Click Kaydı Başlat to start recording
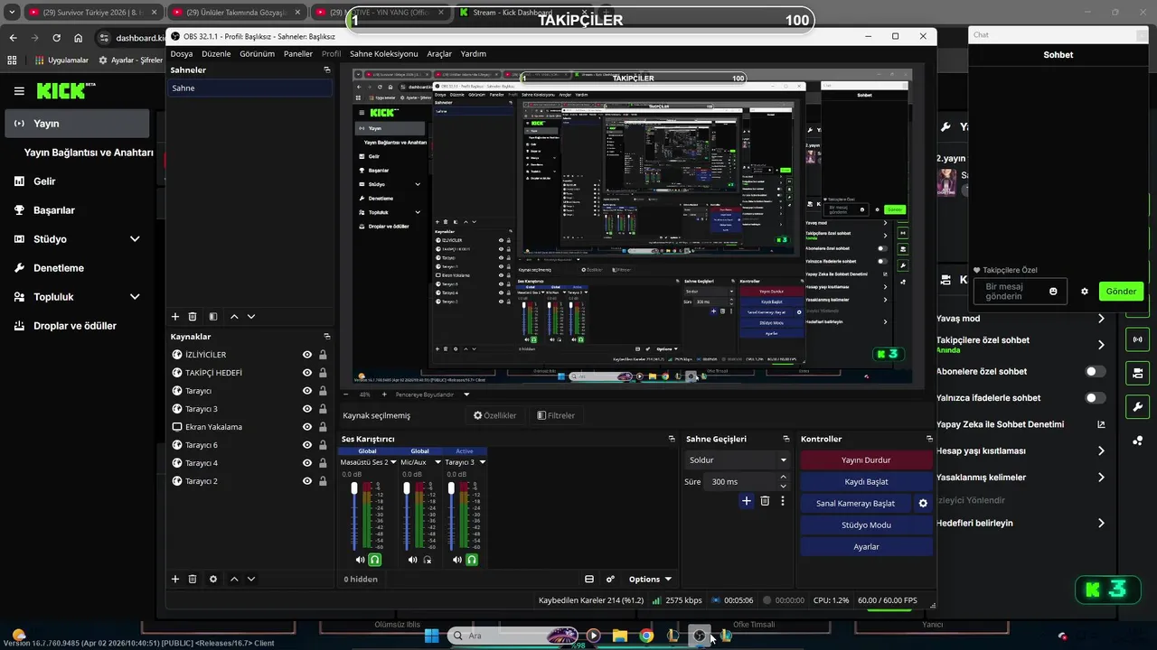The height and width of the screenshot is (650, 1157). [x=866, y=482]
